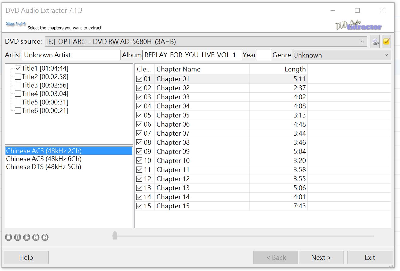400x271 pixels.
Task: Uncheck Chapter 09 in the chapter list
Action: point(139,151)
